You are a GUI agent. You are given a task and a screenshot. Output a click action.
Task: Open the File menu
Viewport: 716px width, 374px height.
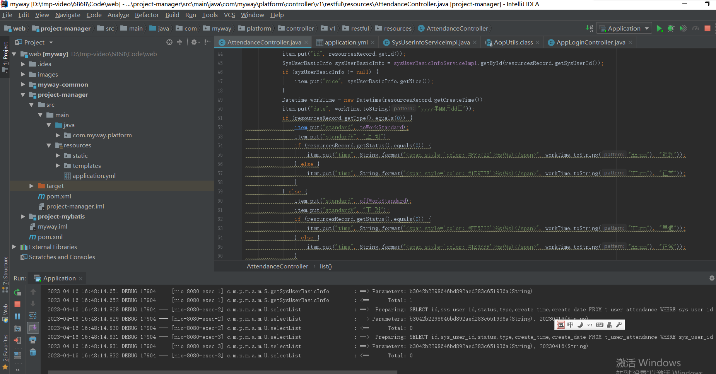click(x=7, y=15)
